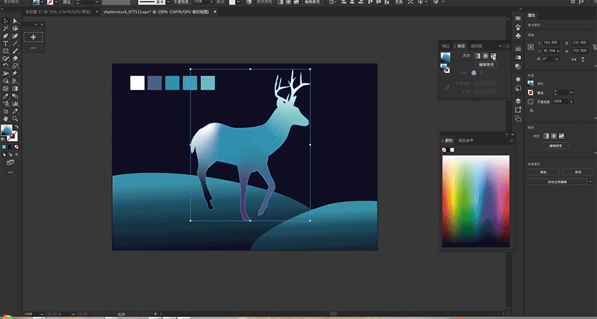Choose freeform gradient type in Properties panel
This screenshot has width=597, height=319.
(x=561, y=136)
